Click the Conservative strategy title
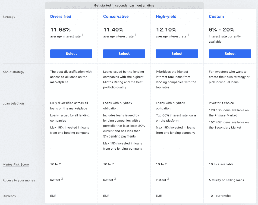Image resolution: width=258 pixels, height=205 pixels. 116,17
